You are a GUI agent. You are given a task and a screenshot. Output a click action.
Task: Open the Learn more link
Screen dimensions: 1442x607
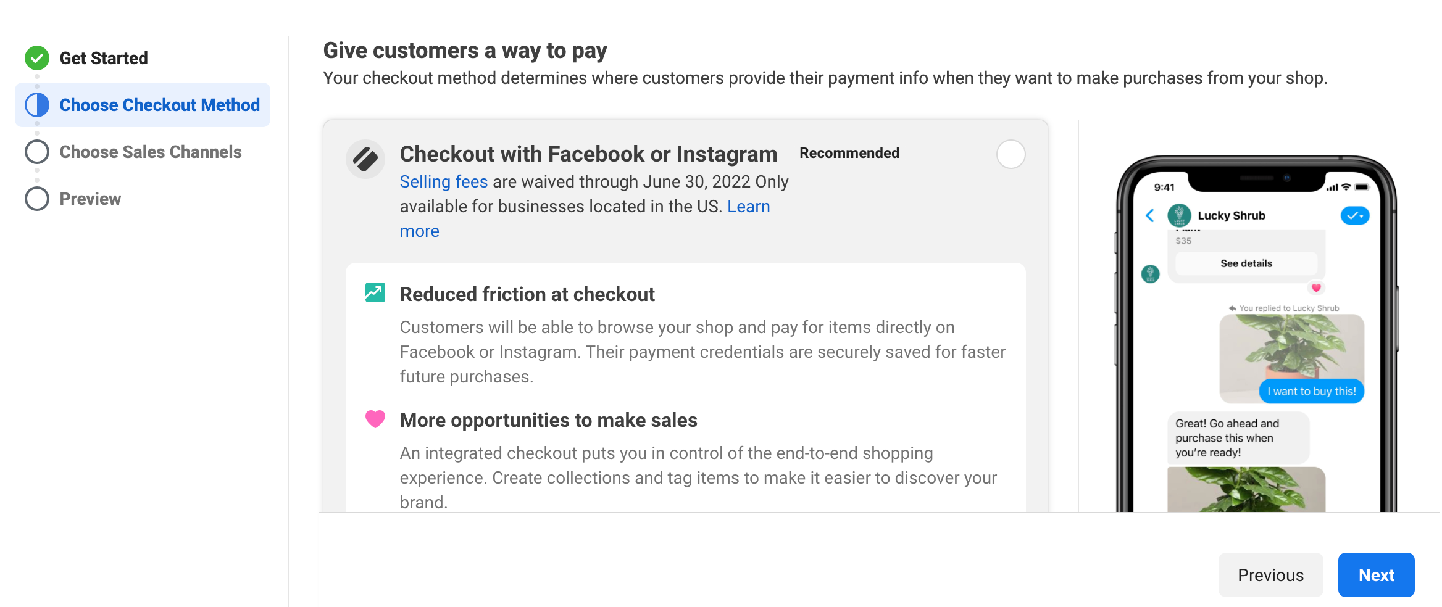[x=748, y=206]
